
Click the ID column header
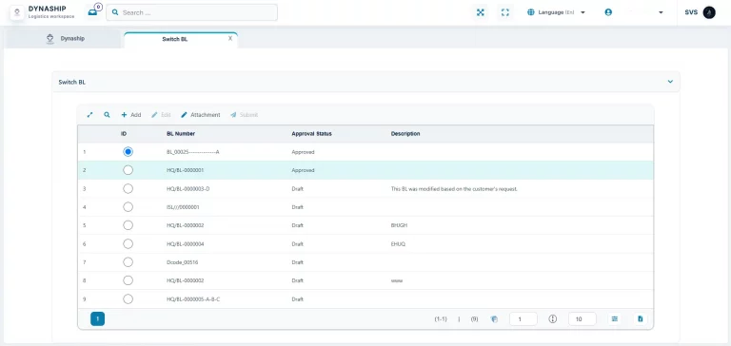tap(124, 134)
